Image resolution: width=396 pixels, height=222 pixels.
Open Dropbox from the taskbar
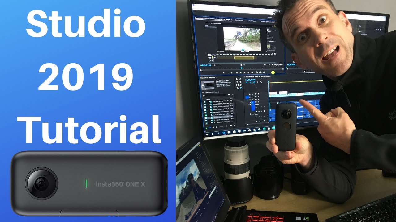[x=239, y=131]
